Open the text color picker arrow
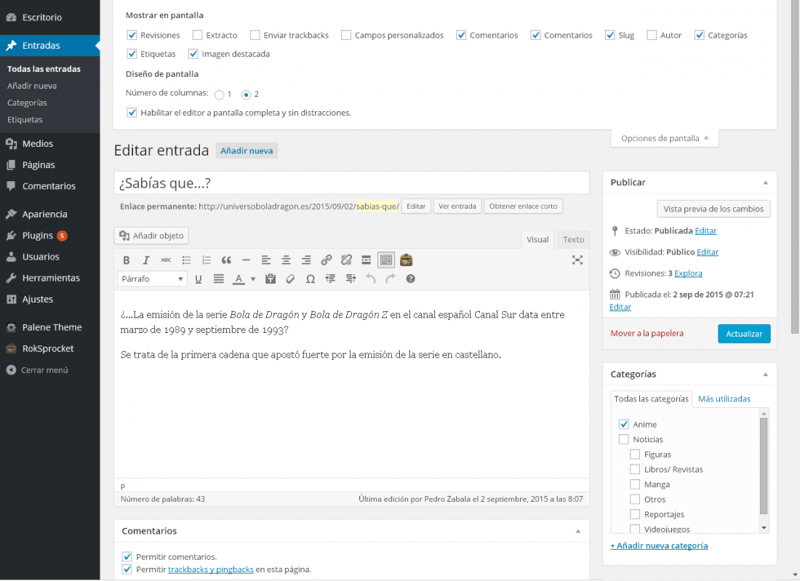The width and height of the screenshot is (800, 581). click(x=253, y=279)
